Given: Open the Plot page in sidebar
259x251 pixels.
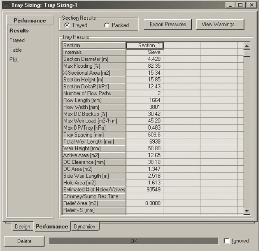Looking at the screenshot, I should 14,59.
